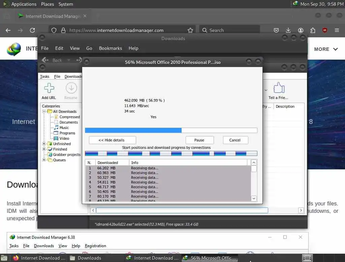Image resolution: width=345 pixels, height=262 pixels.
Task: Click the Downloaded column header
Action: [112, 163]
